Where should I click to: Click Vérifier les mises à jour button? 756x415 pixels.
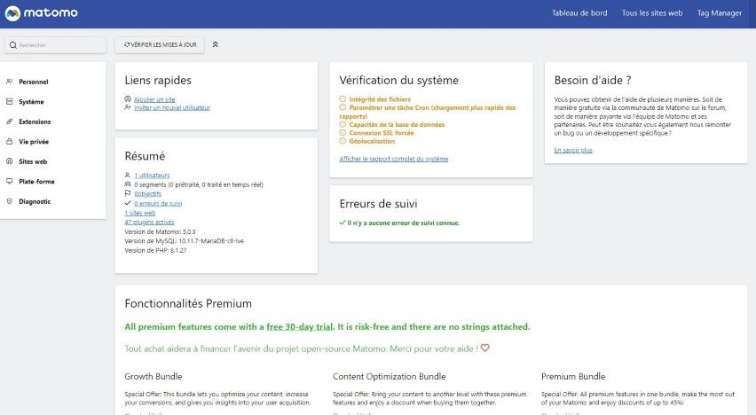(160, 45)
